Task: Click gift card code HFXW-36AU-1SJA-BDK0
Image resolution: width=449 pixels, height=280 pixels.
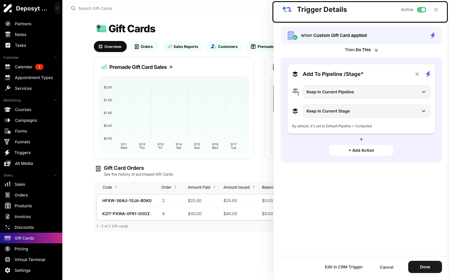Action: pos(127,201)
